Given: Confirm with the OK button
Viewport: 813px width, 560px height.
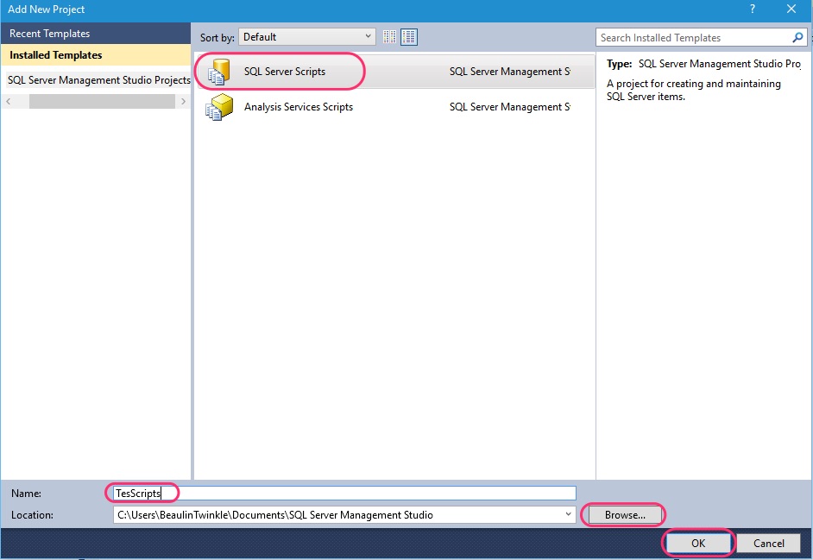Looking at the screenshot, I should pos(698,543).
